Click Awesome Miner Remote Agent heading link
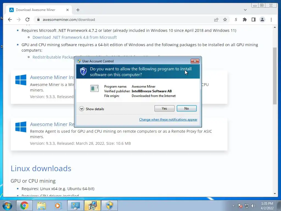Viewport: 281px width, 211px height. (52, 124)
